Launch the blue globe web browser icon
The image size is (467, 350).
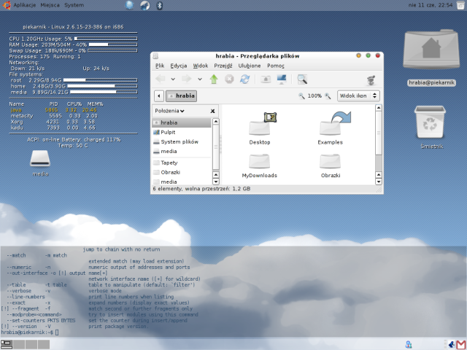129,5
